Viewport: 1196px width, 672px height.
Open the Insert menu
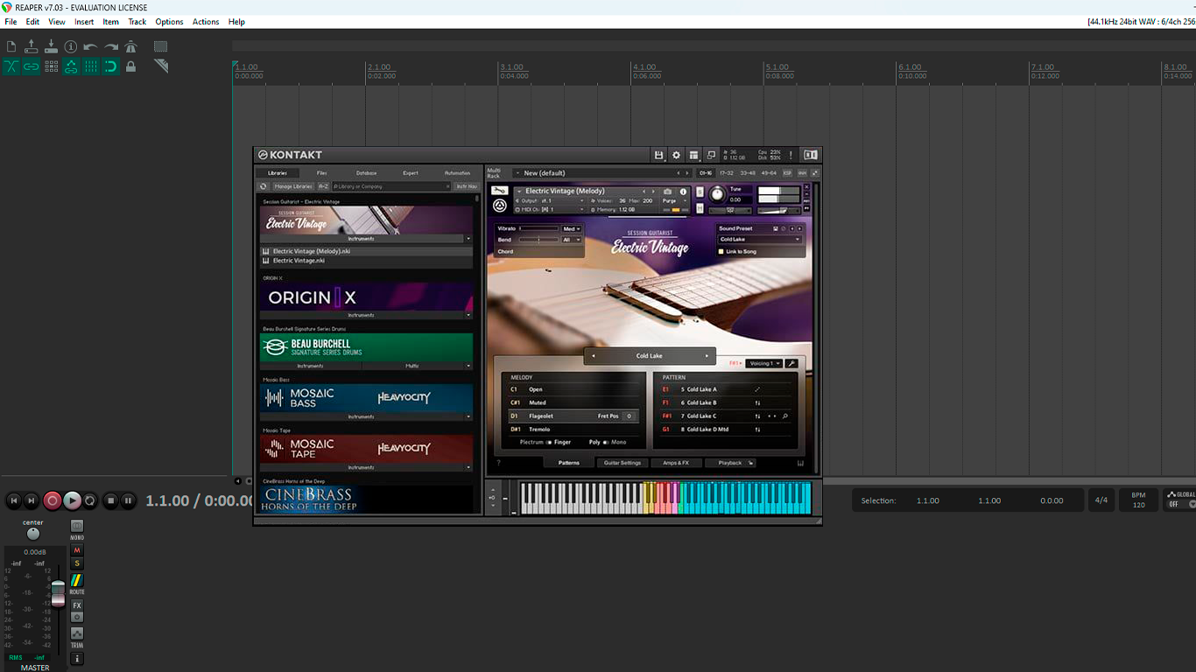tap(84, 22)
